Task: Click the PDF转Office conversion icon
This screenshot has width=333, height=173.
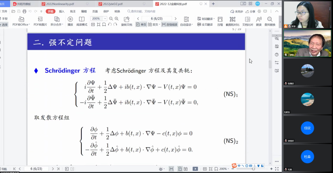Action: [21, 19]
